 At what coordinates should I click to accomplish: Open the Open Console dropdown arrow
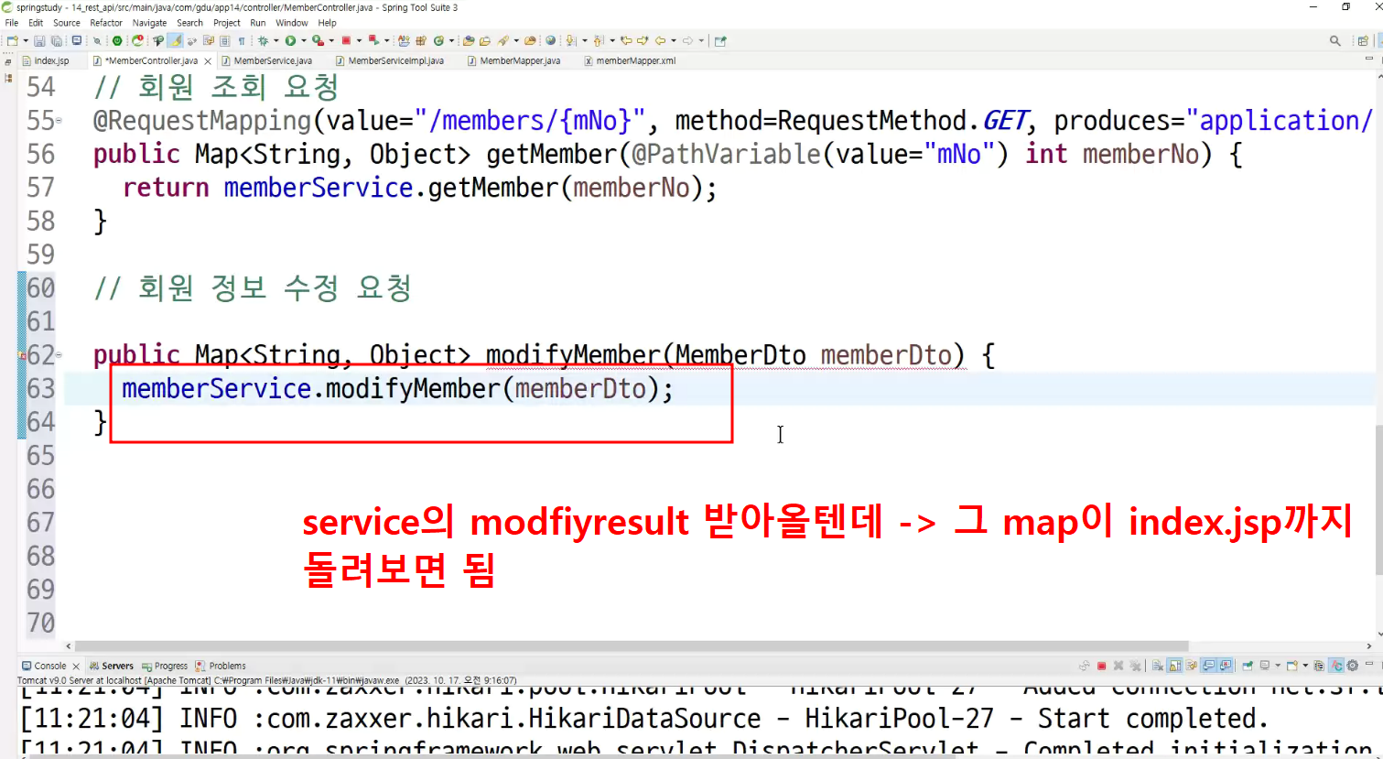tap(1305, 666)
